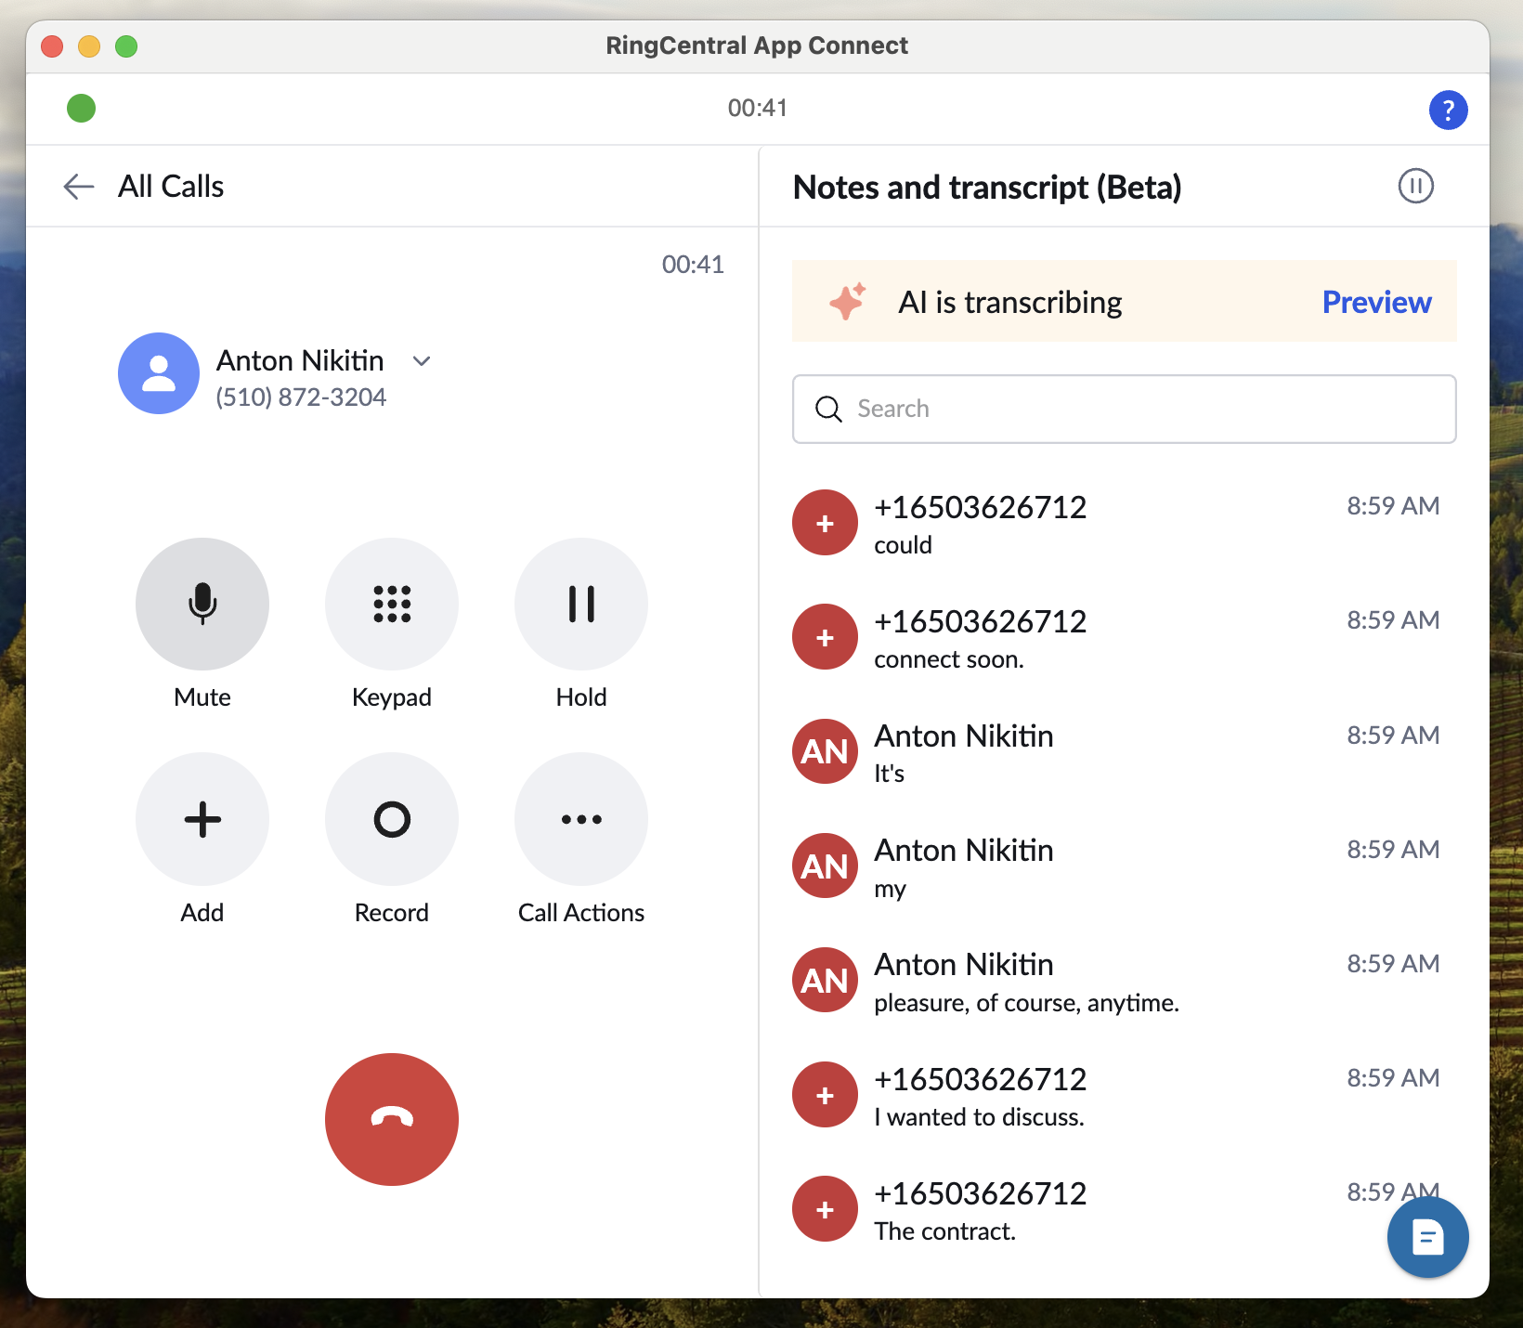
Task: Go back to All Calls
Action: pyautogui.click(x=80, y=187)
